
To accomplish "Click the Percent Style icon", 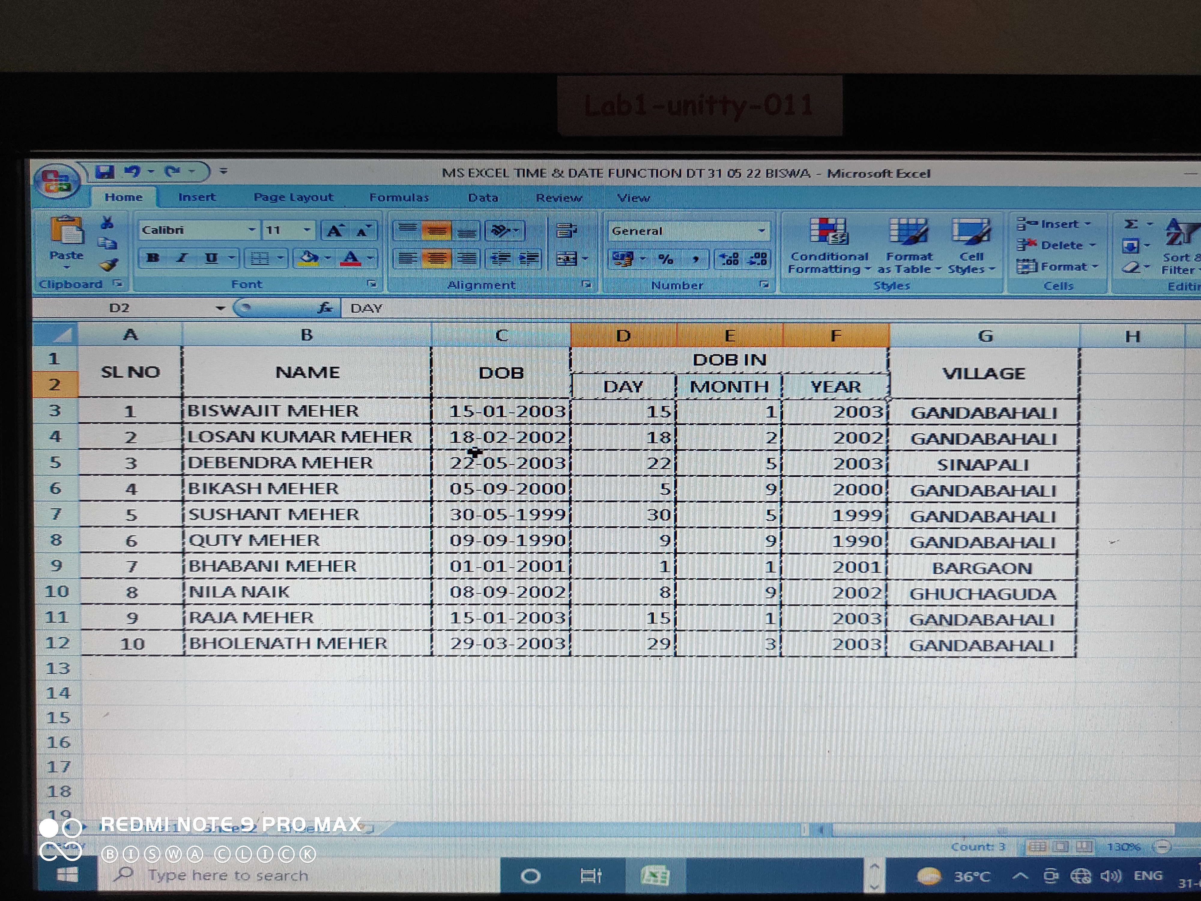I will [666, 259].
